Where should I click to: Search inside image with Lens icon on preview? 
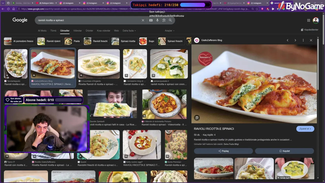coord(197,118)
